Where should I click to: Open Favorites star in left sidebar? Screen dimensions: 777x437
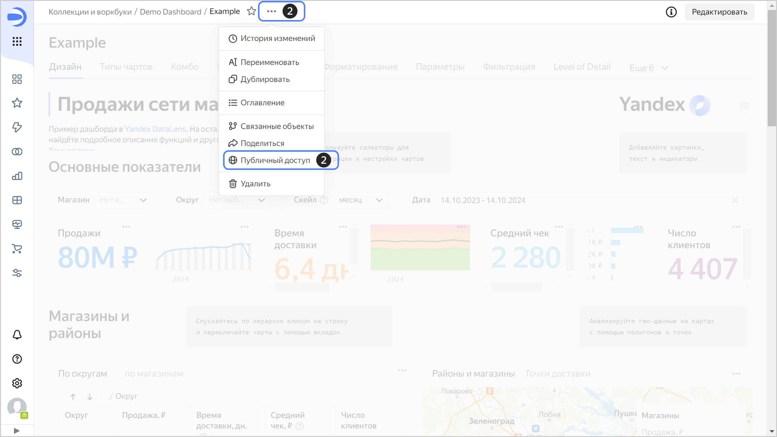(17, 103)
